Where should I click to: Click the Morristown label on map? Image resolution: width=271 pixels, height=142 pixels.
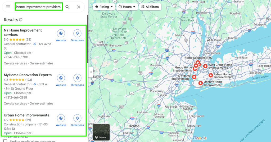[156, 65]
